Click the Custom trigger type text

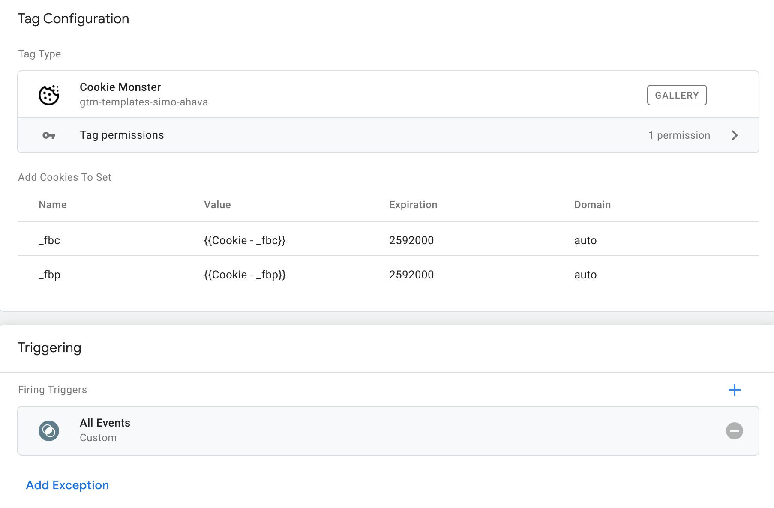98,438
